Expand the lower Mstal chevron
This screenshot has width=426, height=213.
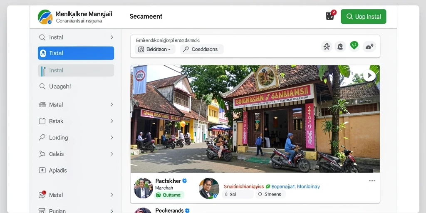pos(111,195)
